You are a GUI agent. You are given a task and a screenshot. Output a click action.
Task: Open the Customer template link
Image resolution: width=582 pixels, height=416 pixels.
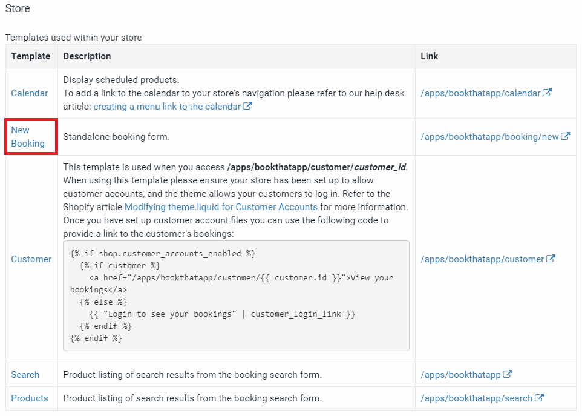[31, 259]
